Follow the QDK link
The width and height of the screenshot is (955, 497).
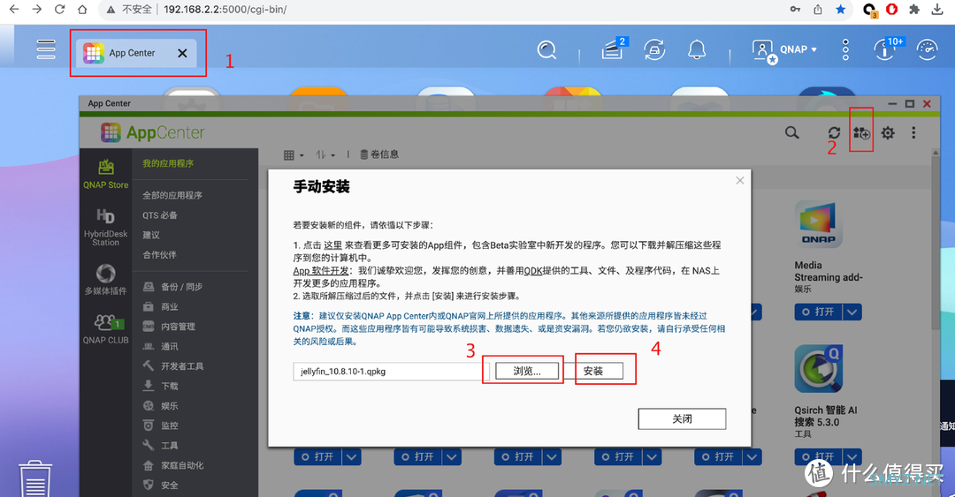pyautogui.click(x=533, y=271)
